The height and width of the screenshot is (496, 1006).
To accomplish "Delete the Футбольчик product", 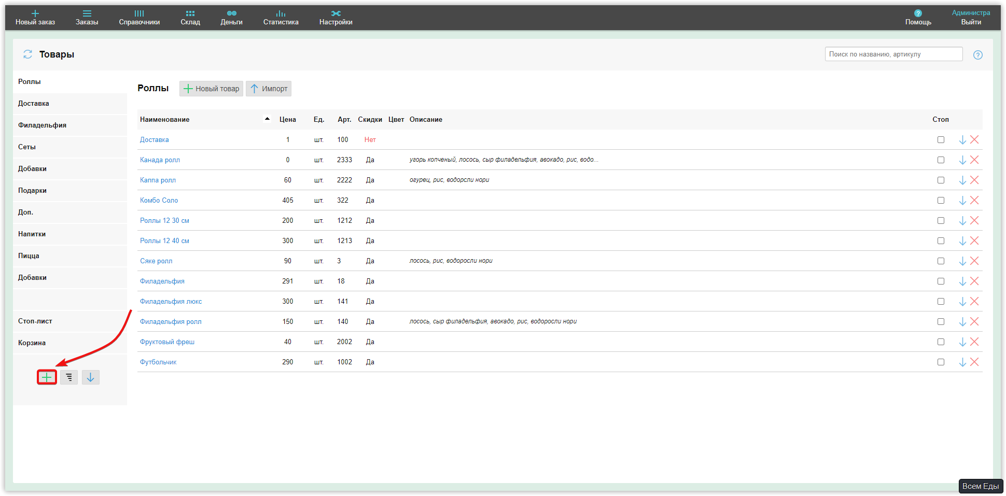I will [975, 362].
